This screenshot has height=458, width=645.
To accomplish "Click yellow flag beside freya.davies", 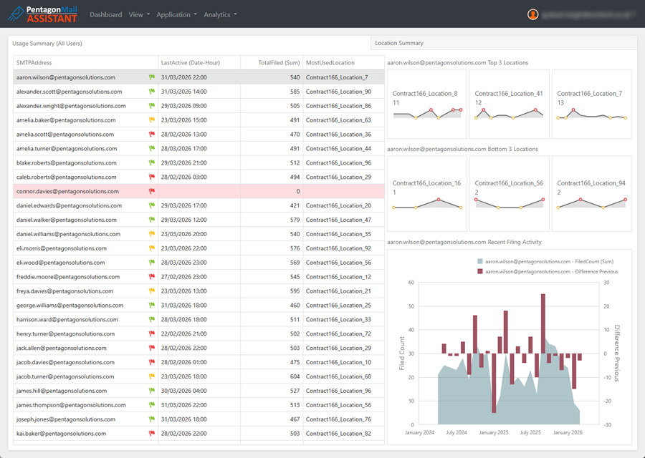I will coord(152,291).
